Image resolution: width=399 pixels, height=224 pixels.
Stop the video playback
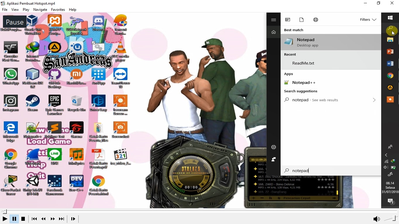[x=23, y=219]
